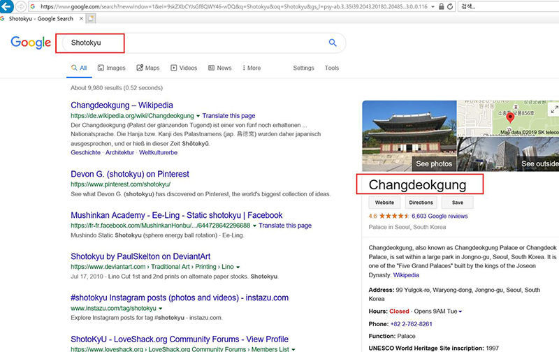This screenshot has width=559, height=352.
Task: Click the browser search box with Korean placeholder text
Action: coord(509,6)
